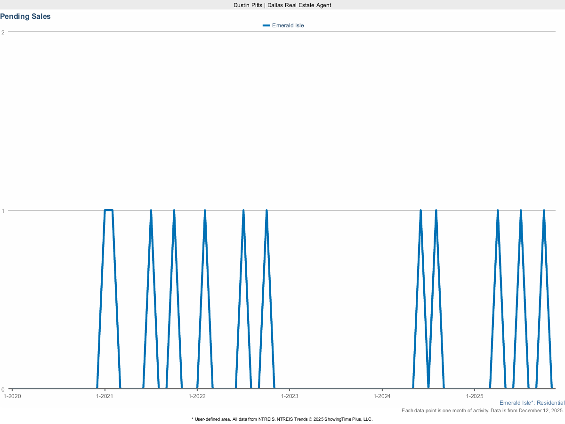Click the blue Emerald Isle legend swatch
Image resolution: width=565 pixels, height=424 pixels.
click(266, 25)
